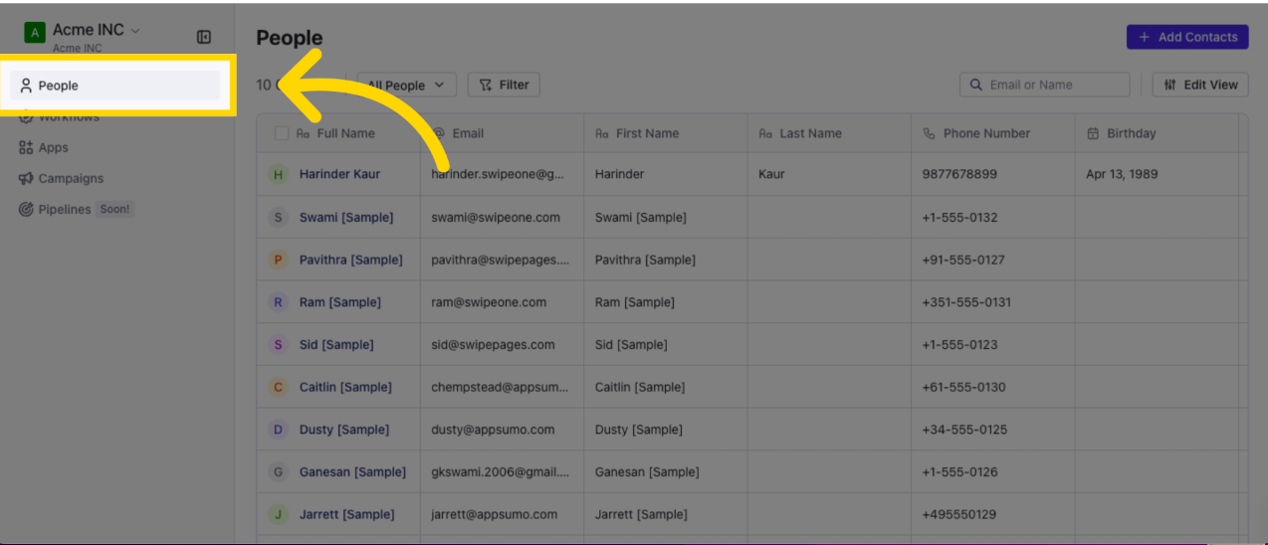1268x545 pixels.
Task: Open the Edit View options
Action: [x=1200, y=86]
